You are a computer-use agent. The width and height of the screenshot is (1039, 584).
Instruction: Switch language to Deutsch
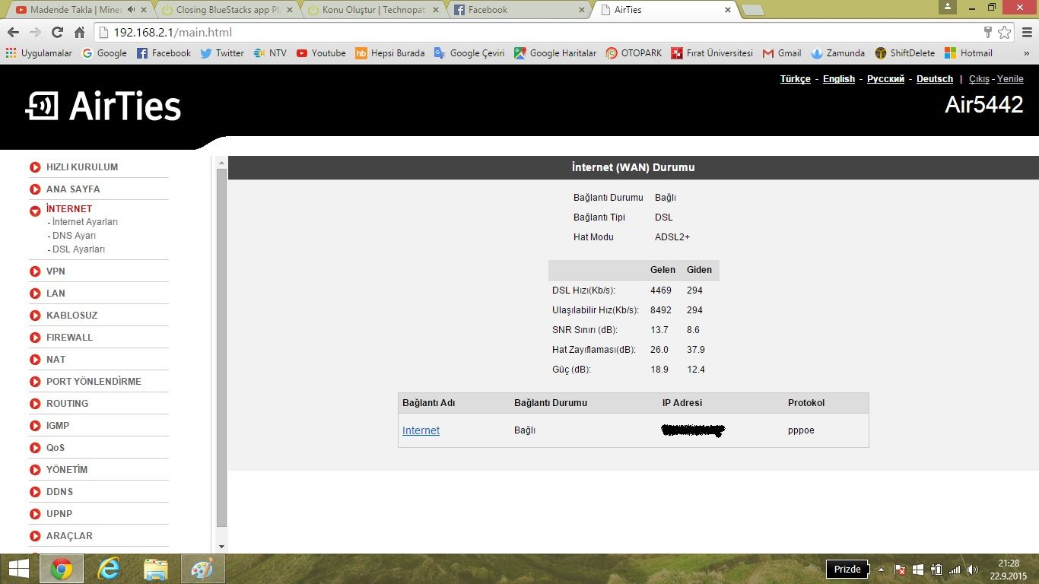(935, 79)
